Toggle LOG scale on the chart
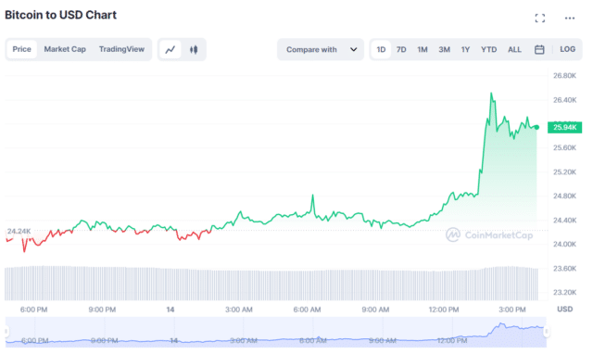593x354 pixels. [567, 49]
